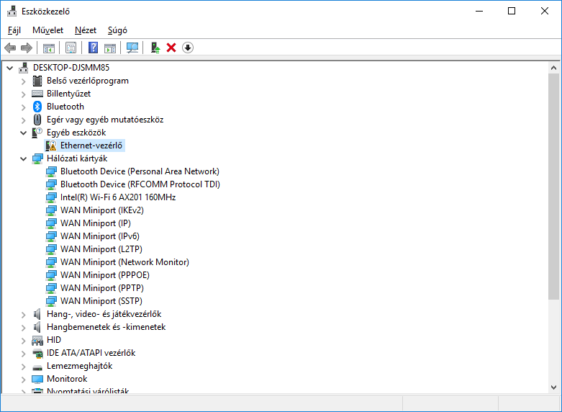Click the scrollbar down arrow
The height and width of the screenshot is (412, 562).
tap(554, 388)
